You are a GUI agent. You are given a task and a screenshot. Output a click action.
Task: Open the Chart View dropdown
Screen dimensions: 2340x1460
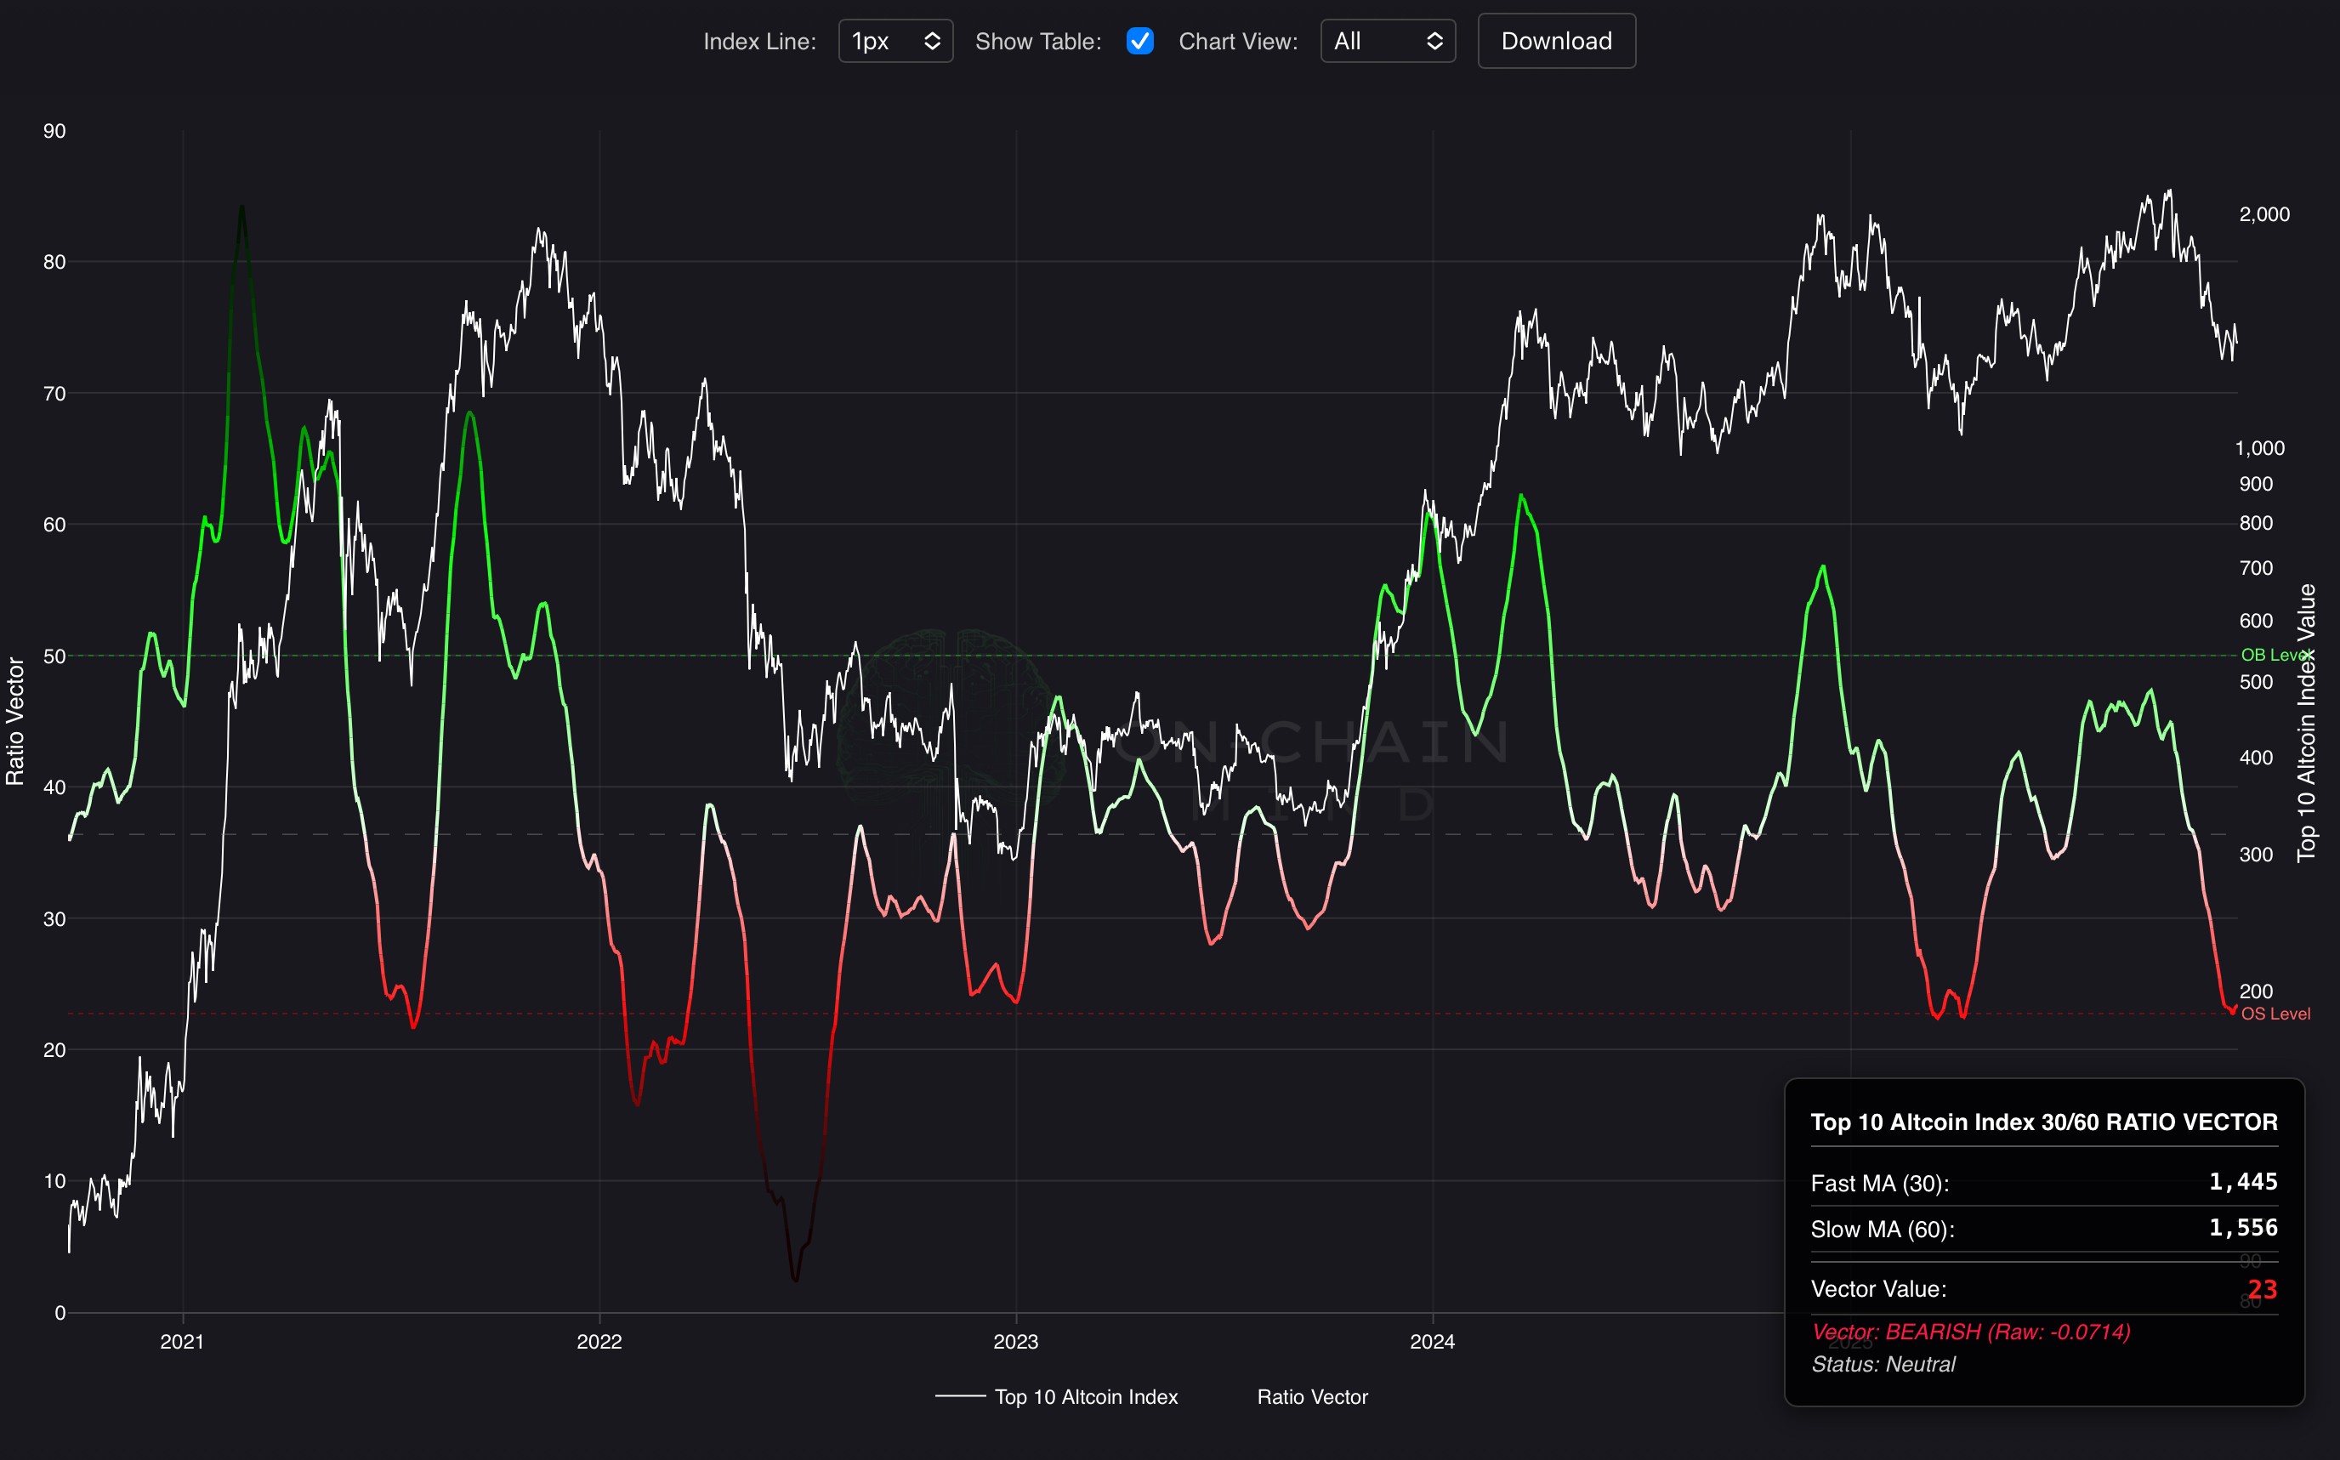tap(1386, 42)
